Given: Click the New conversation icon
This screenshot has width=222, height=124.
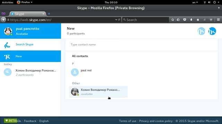Looking at the screenshot, I should point(7,56).
